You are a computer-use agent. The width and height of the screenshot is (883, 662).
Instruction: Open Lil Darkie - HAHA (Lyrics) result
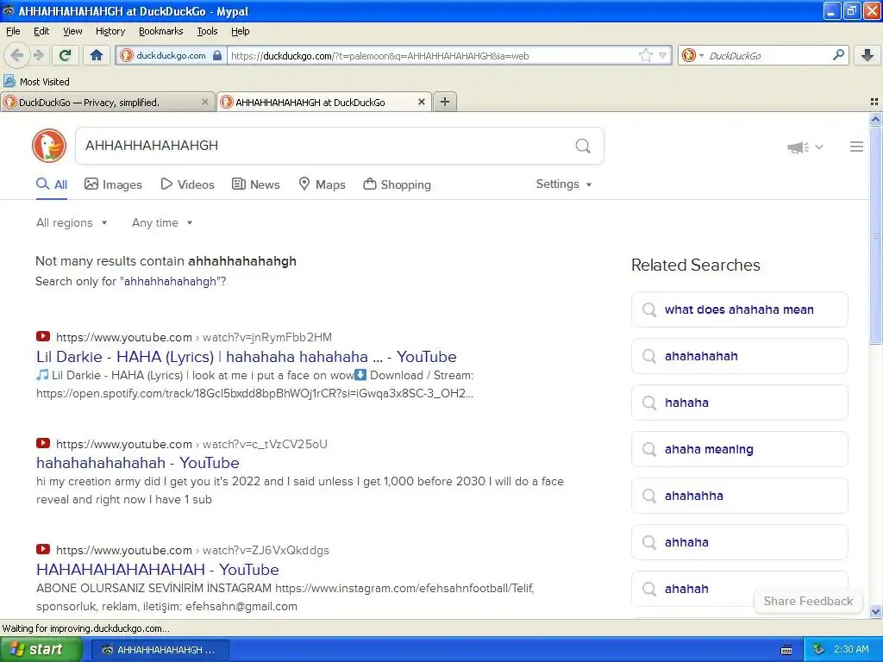pos(246,357)
